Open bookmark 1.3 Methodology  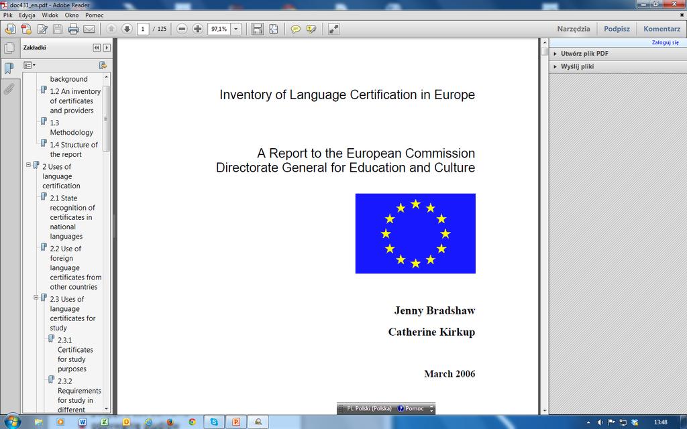pyautogui.click(x=71, y=127)
